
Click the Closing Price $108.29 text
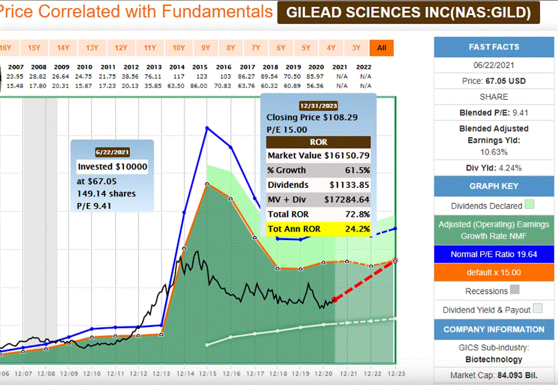tap(312, 117)
